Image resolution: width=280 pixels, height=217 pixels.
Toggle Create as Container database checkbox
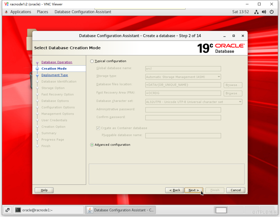point(98,128)
